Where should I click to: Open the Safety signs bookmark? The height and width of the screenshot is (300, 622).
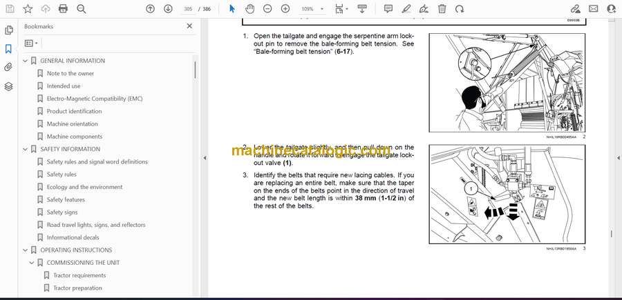pyautogui.click(x=62, y=212)
